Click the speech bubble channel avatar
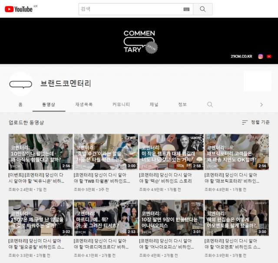 (x=21, y=84)
